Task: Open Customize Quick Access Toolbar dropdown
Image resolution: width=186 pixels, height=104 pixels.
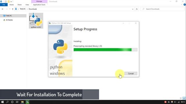Action: [x=11, y=2]
